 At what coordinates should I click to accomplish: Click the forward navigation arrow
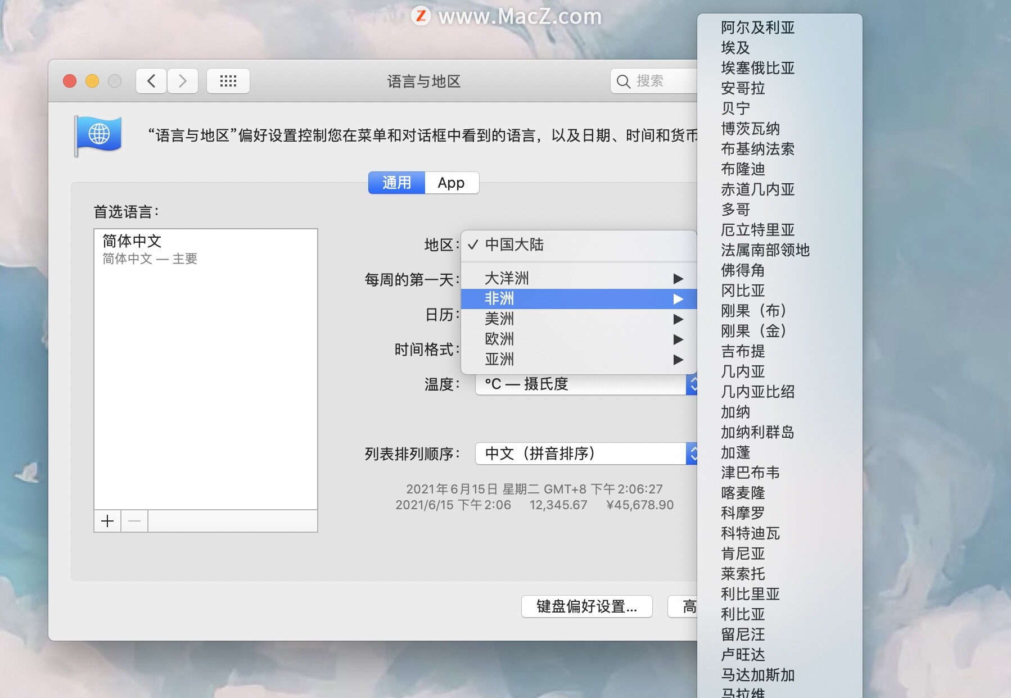(x=183, y=81)
